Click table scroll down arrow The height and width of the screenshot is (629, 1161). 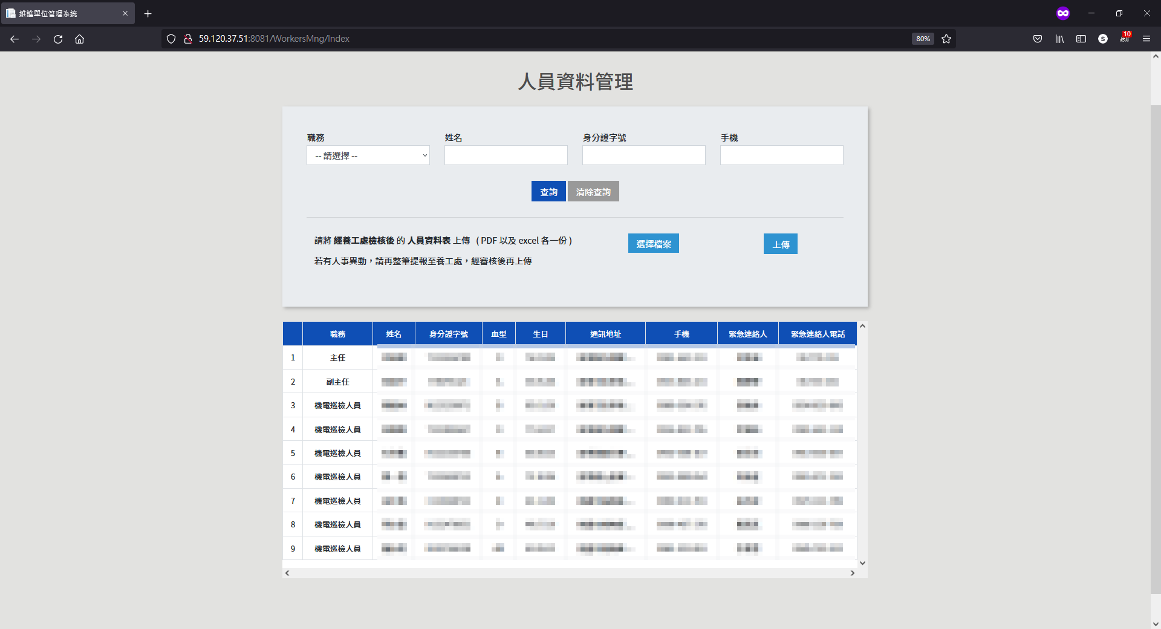pyautogui.click(x=862, y=563)
